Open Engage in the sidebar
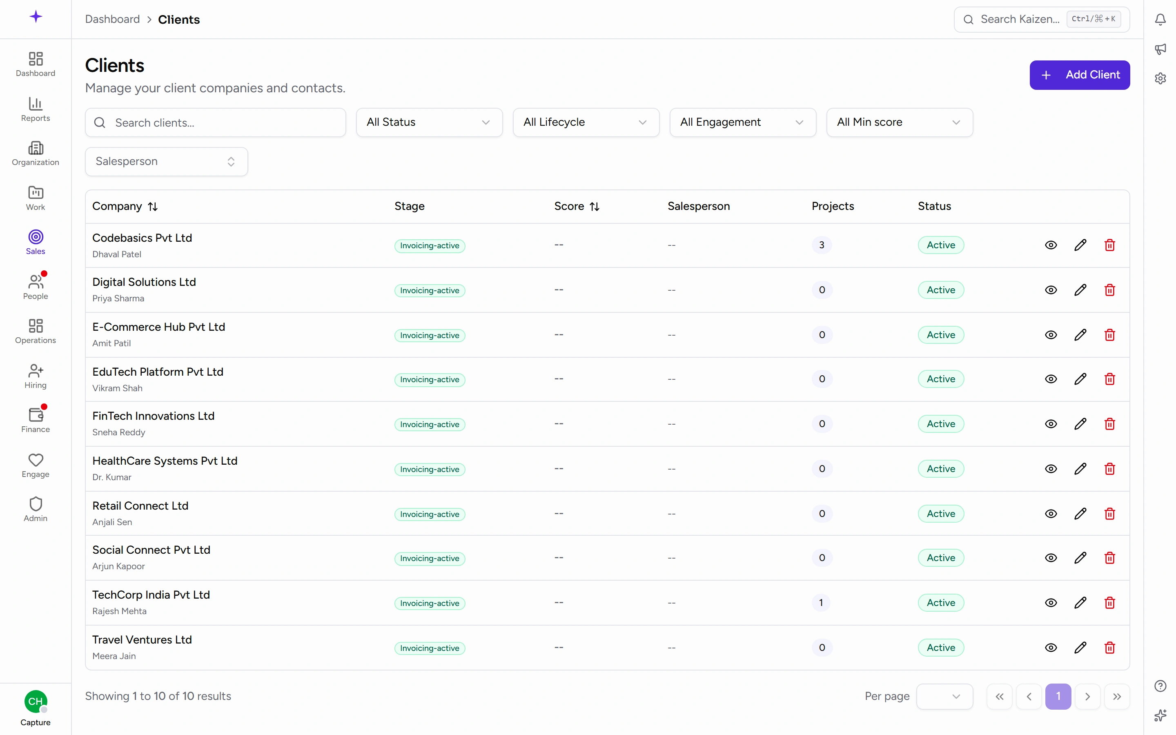 tap(36, 465)
